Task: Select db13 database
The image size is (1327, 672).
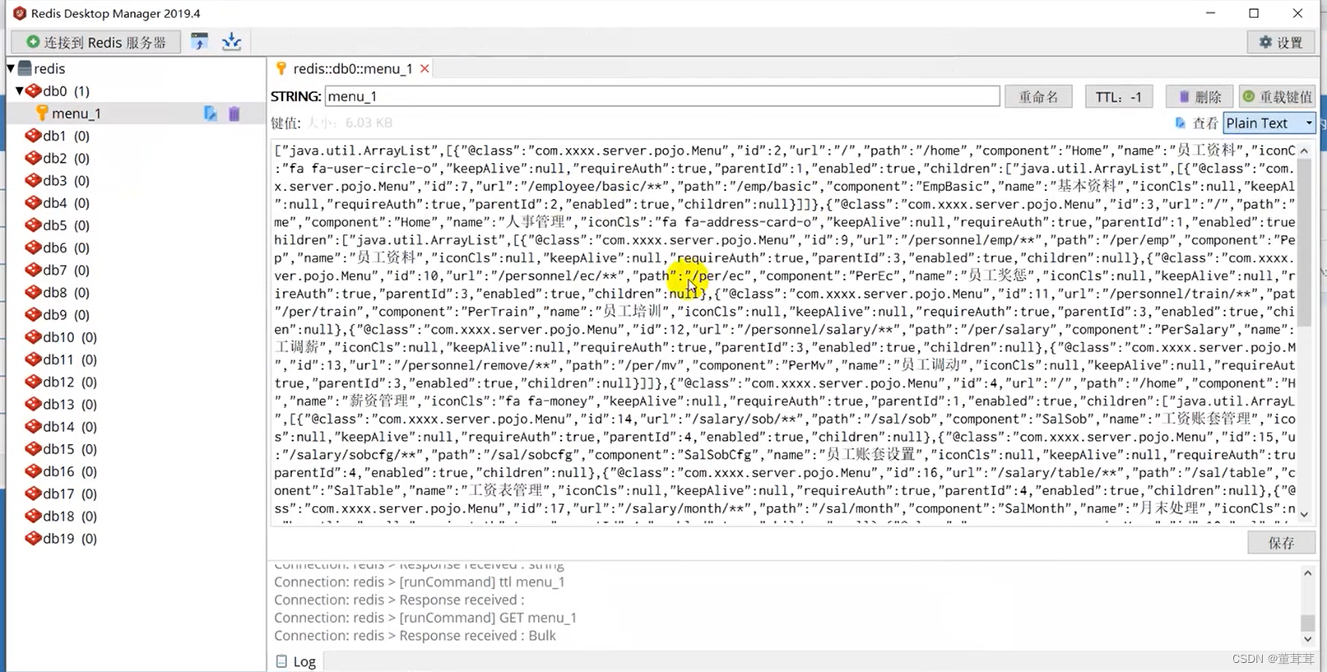Action: tap(70, 404)
